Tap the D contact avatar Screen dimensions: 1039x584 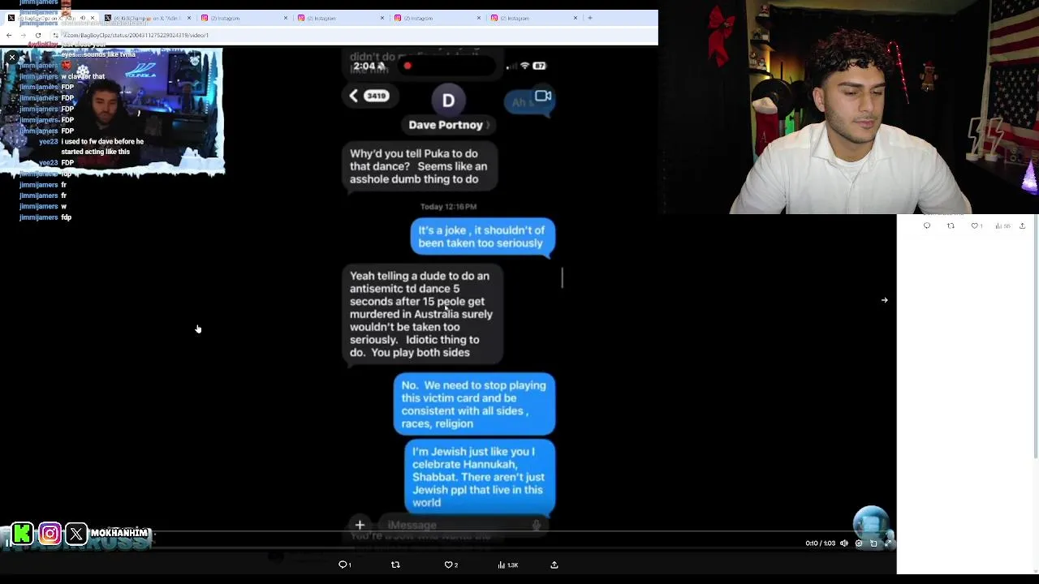tap(448, 101)
